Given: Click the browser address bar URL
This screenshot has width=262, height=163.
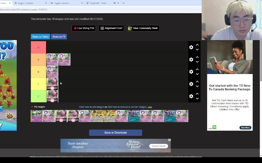Looking at the screenshot, I should point(24,10).
